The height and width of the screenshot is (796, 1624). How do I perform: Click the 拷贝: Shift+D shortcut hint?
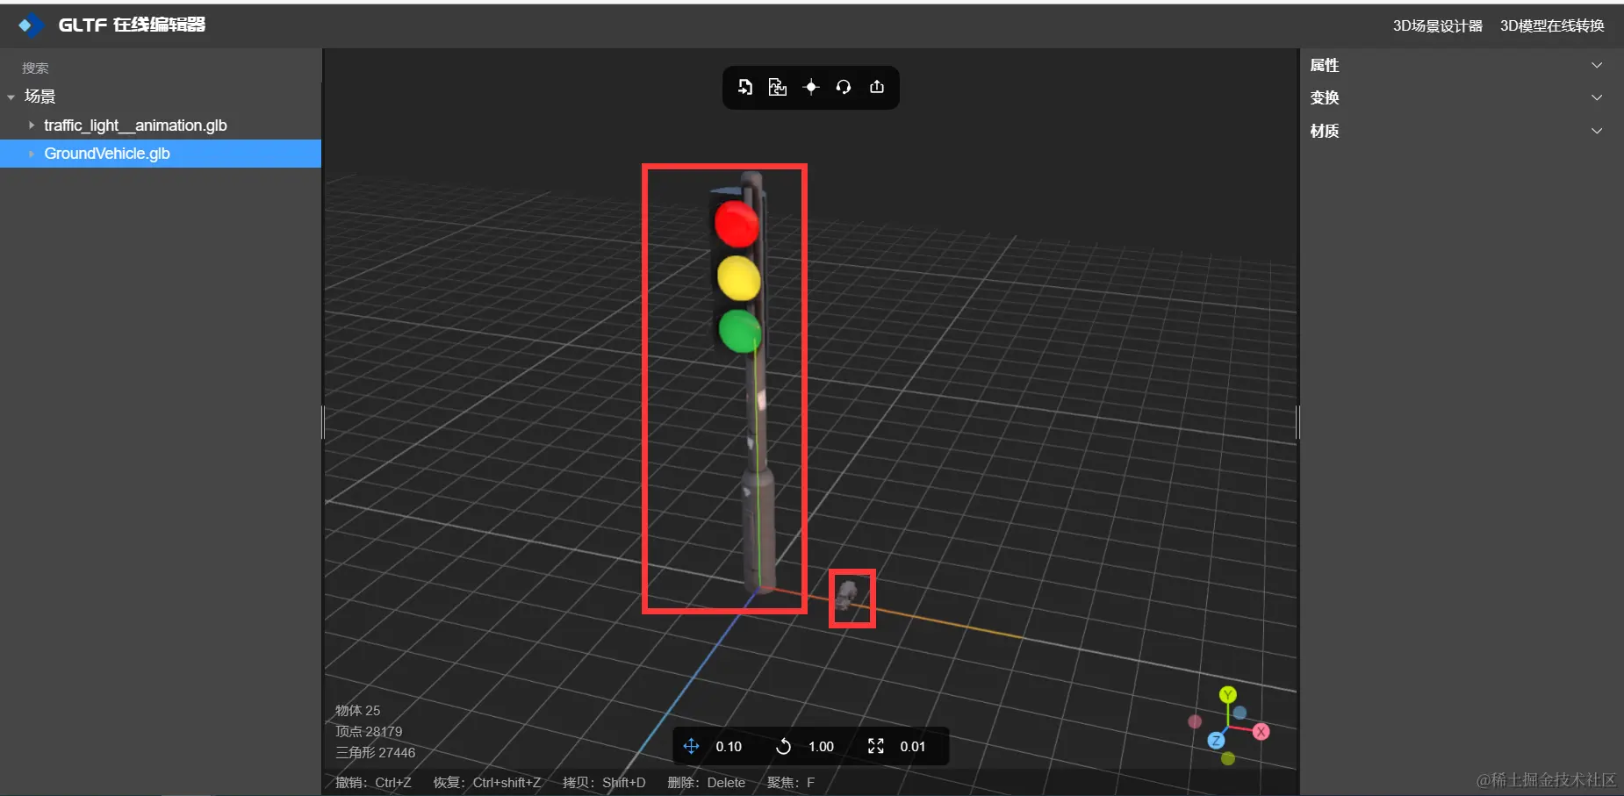tap(604, 782)
